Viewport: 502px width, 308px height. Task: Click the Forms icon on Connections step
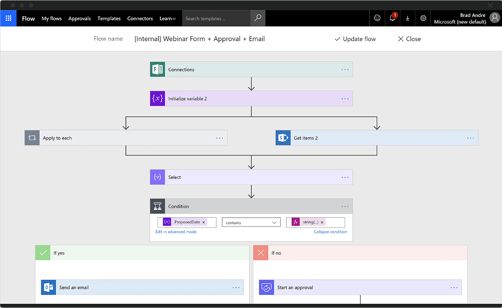158,69
